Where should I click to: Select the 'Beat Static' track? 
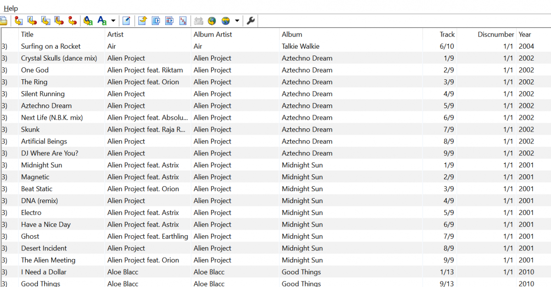(37, 189)
